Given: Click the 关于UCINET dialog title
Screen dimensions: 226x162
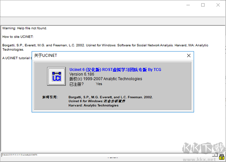Looking at the screenshot, I should [x=46, y=55].
